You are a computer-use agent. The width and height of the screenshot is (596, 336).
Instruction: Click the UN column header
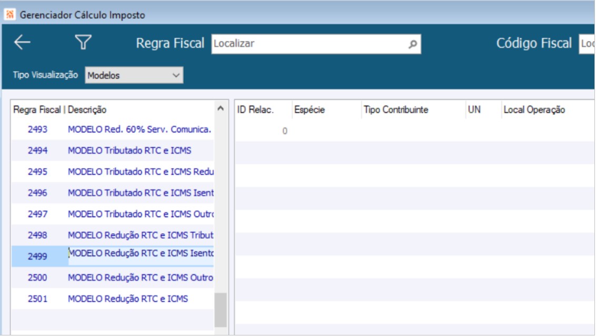click(474, 110)
